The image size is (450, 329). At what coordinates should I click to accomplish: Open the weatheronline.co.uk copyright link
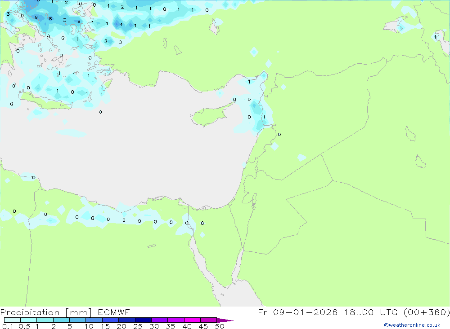point(412,325)
